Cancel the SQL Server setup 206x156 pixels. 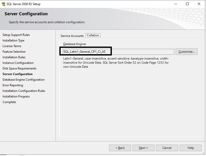[167, 148]
